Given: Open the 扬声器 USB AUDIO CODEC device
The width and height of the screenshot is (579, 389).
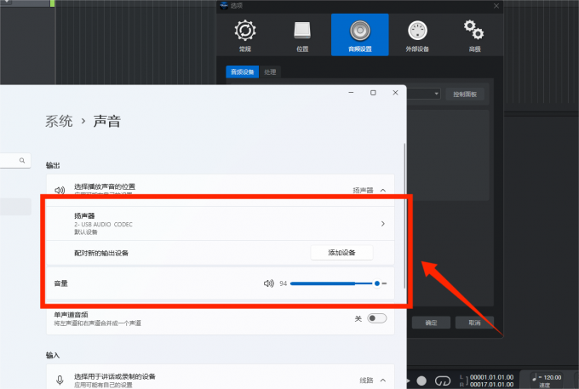Looking at the screenshot, I should point(220,224).
